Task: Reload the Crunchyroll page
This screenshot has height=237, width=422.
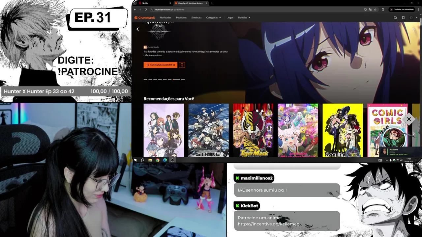Action: pos(146,10)
